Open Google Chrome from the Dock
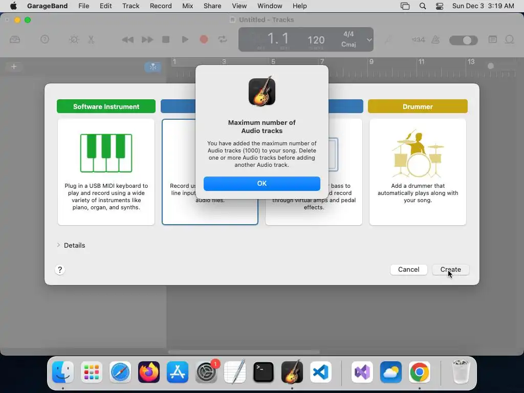The image size is (524, 393). [420, 372]
